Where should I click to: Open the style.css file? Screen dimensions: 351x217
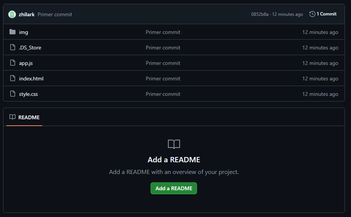point(28,94)
